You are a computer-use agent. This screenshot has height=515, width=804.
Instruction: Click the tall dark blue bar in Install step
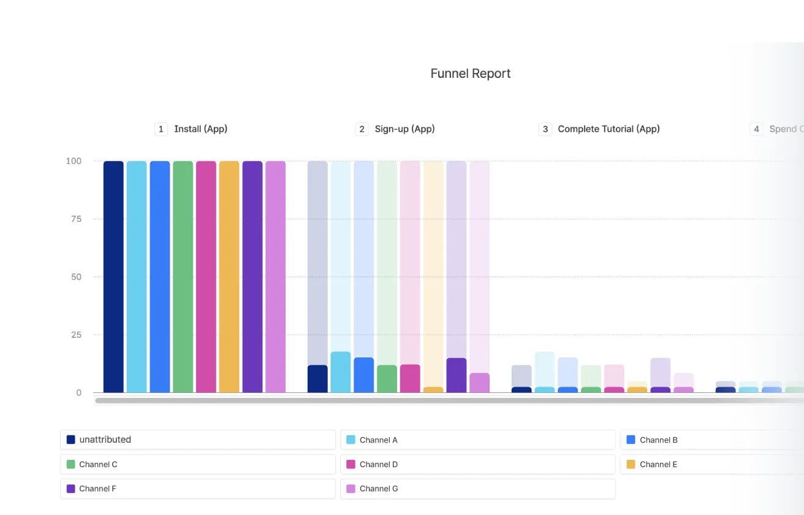pos(113,276)
